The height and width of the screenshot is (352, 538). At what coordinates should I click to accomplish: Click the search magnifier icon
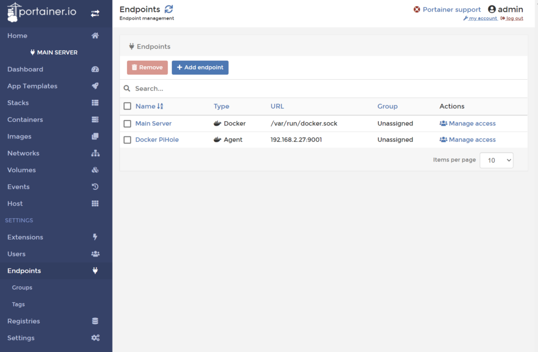tap(127, 89)
